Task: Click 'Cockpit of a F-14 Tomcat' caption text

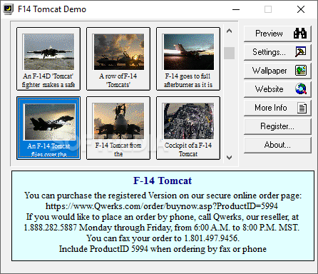Action: (x=188, y=150)
